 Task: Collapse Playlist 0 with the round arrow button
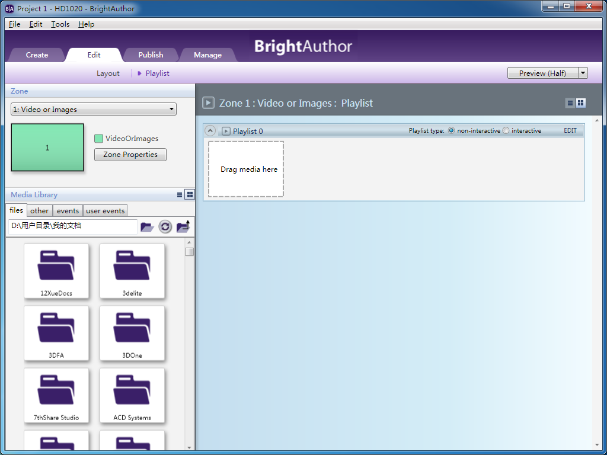tap(210, 131)
